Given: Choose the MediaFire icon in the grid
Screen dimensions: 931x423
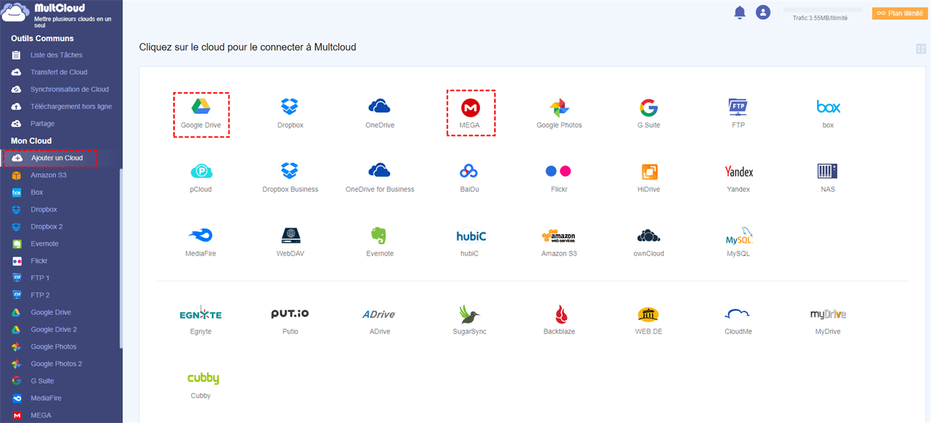Looking at the screenshot, I should pyautogui.click(x=201, y=235).
